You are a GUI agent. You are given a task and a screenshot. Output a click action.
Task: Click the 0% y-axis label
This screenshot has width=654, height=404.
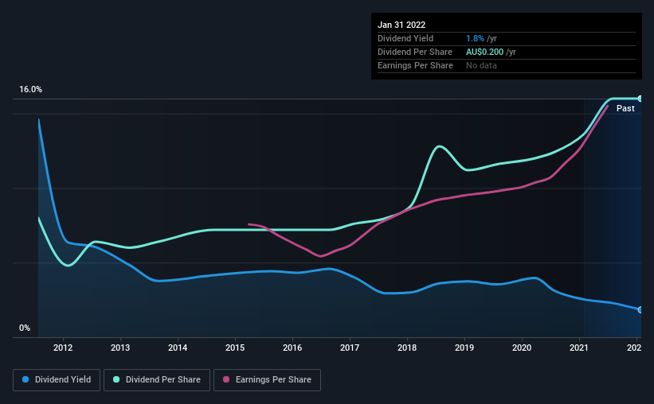(x=25, y=328)
